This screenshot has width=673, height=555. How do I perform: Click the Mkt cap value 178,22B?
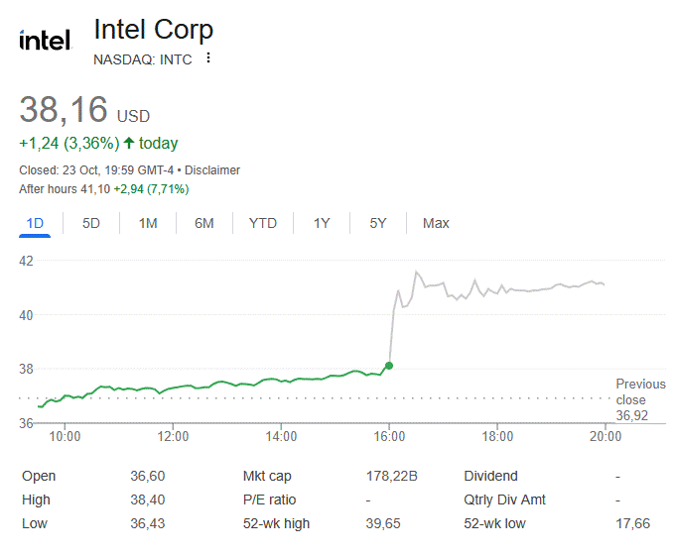pyautogui.click(x=391, y=476)
